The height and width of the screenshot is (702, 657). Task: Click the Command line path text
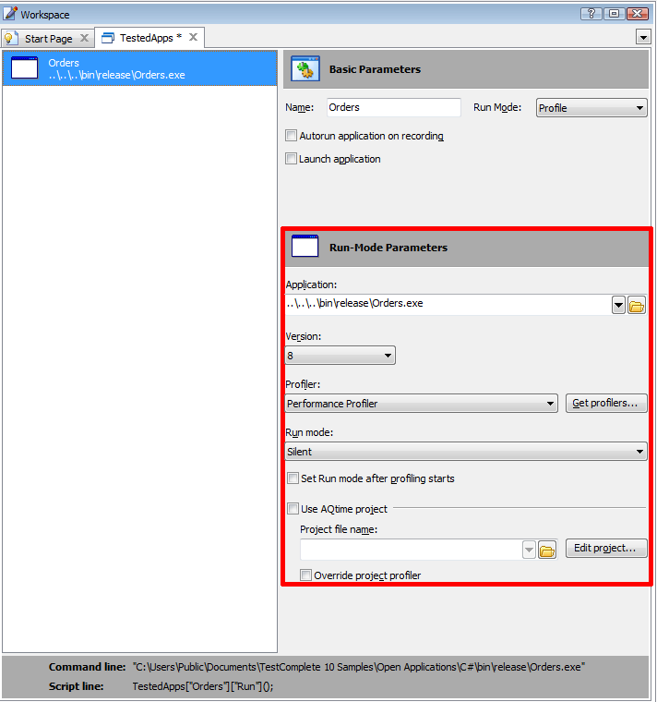coord(359,667)
